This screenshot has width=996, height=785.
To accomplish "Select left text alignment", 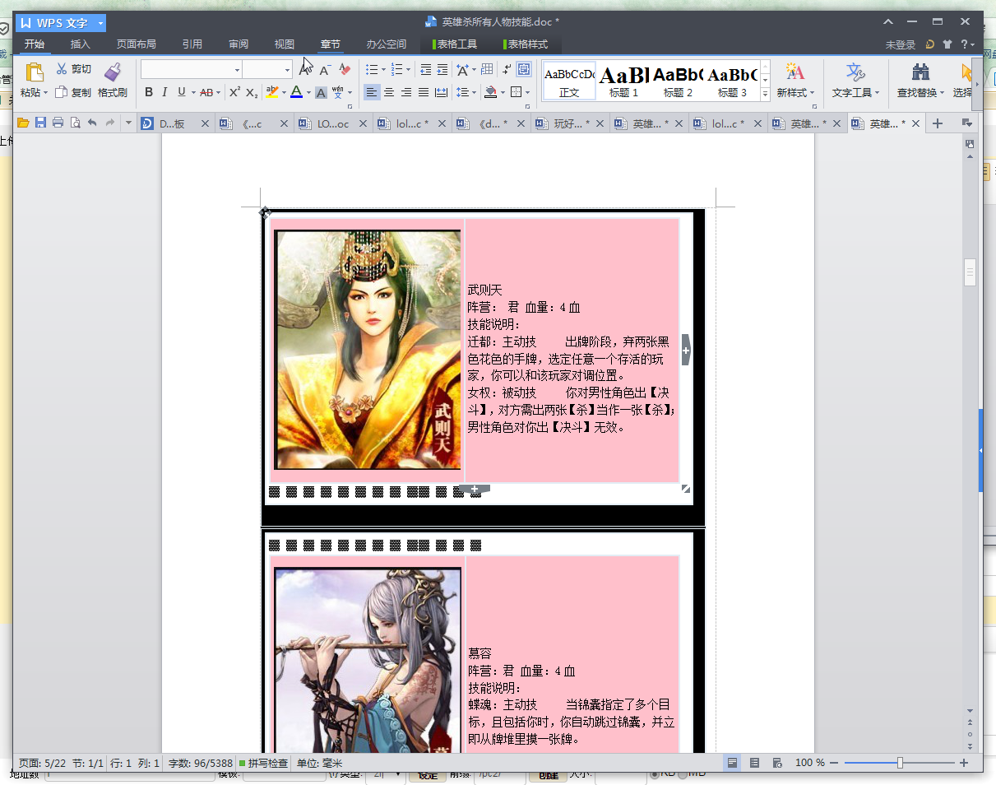I will (372, 92).
